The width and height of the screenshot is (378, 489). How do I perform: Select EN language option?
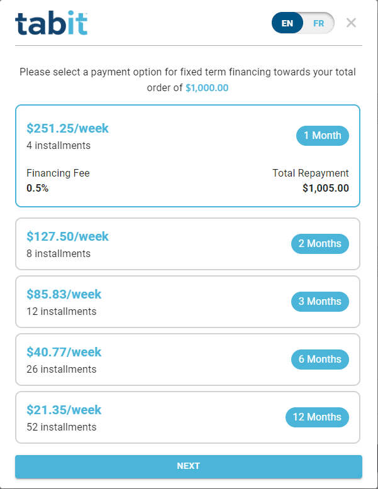pos(287,23)
